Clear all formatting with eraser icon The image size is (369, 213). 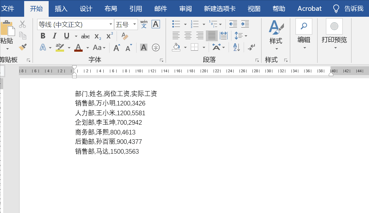125,36
